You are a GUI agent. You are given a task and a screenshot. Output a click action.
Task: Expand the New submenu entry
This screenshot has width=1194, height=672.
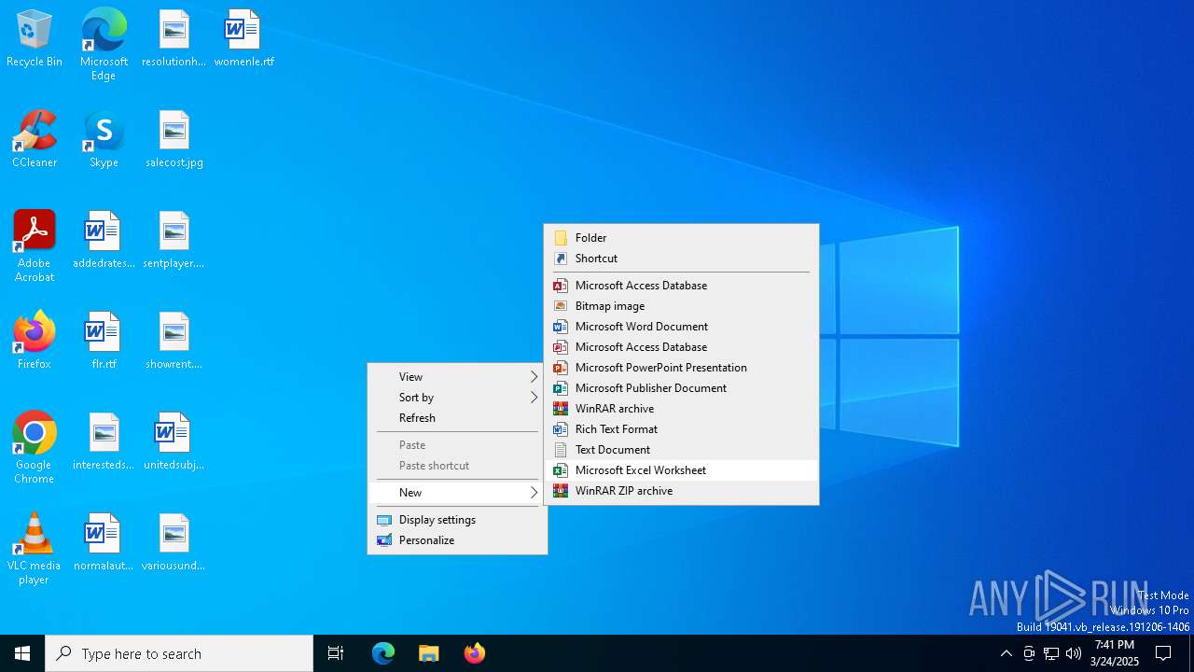[x=457, y=493]
